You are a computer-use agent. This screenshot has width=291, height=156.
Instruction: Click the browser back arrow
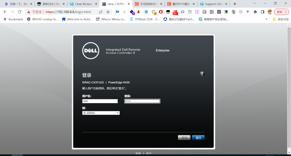[5, 12]
